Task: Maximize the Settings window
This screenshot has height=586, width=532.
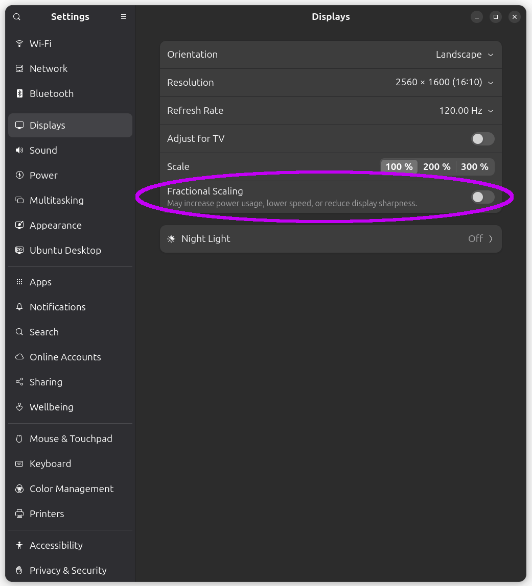Action: click(x=495, y=17)
